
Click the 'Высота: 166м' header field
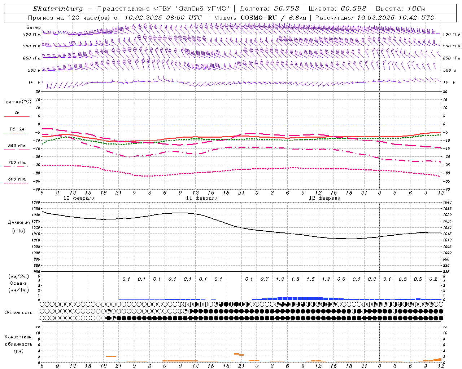[x=400, y=9]
